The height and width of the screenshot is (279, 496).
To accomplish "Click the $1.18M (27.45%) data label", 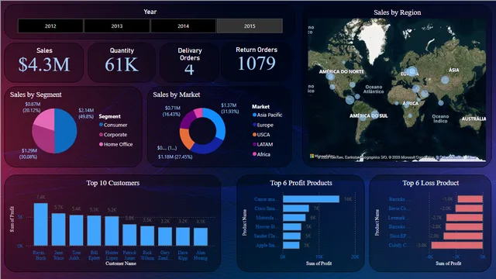I will coord(175,157).
